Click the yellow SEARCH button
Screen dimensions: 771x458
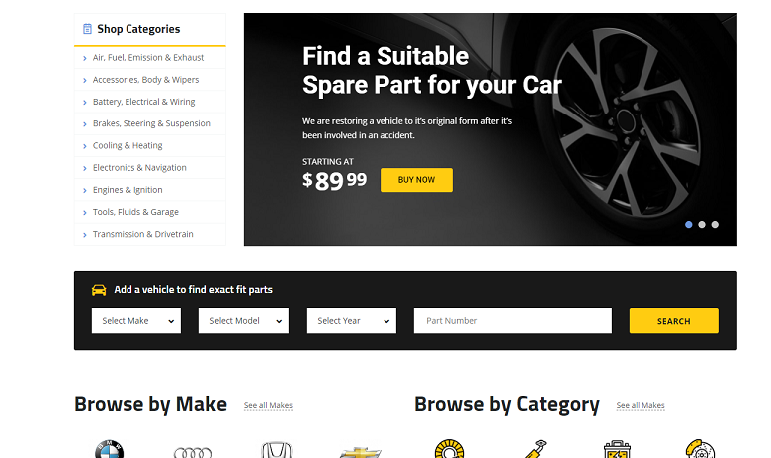pyautogui.click(x=674, y=321)
